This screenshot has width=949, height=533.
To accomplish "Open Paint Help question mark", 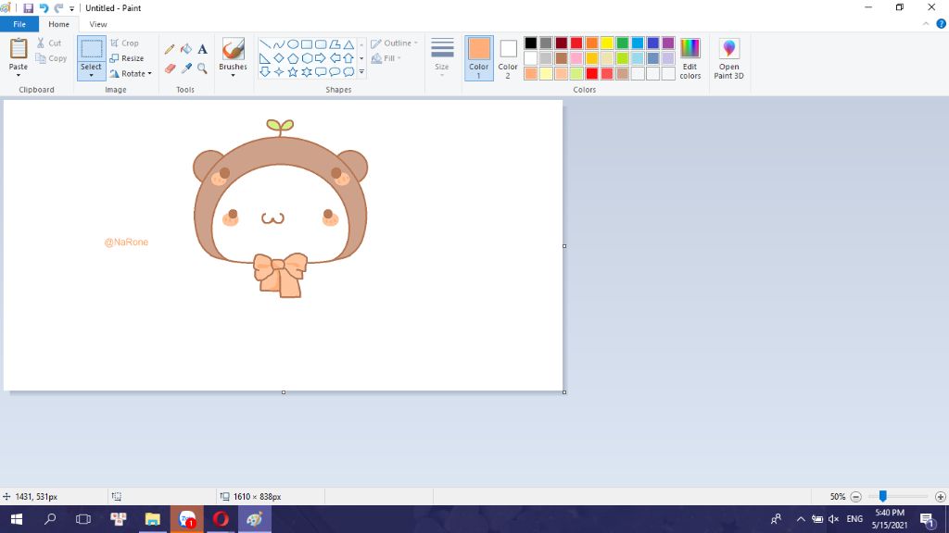I will 942,24.
